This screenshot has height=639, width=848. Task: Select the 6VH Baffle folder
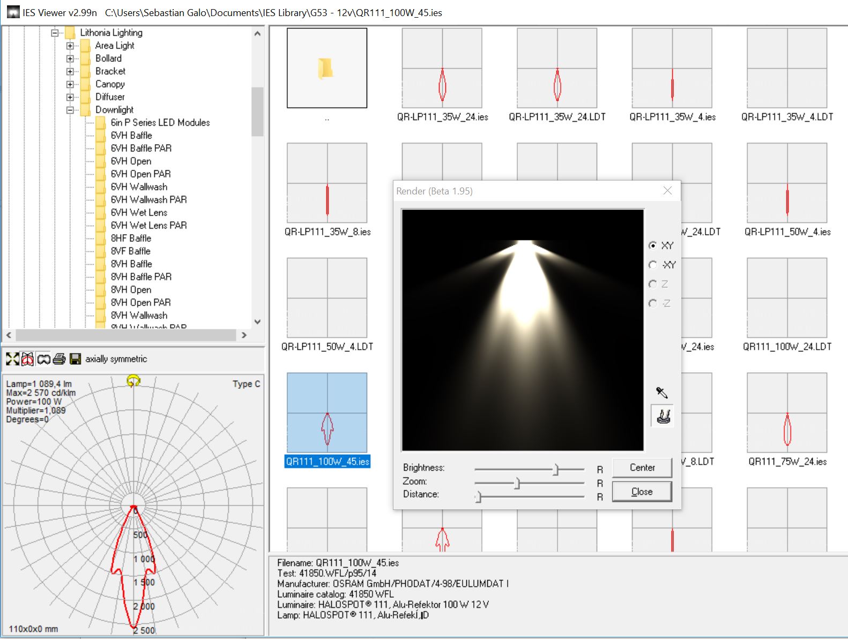point(131,136)
